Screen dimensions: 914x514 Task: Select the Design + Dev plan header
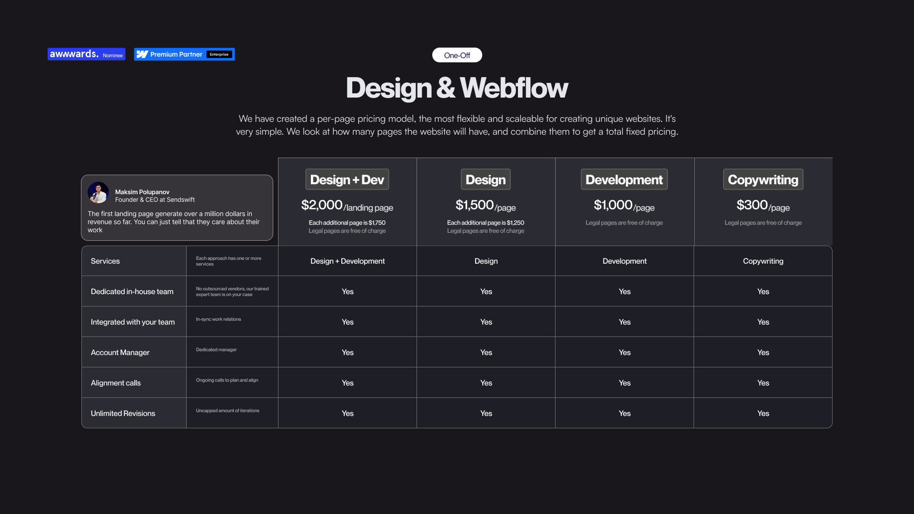pos(347,179)
